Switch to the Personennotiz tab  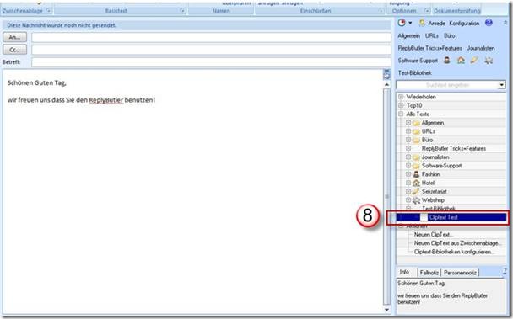tap(460, 273)
